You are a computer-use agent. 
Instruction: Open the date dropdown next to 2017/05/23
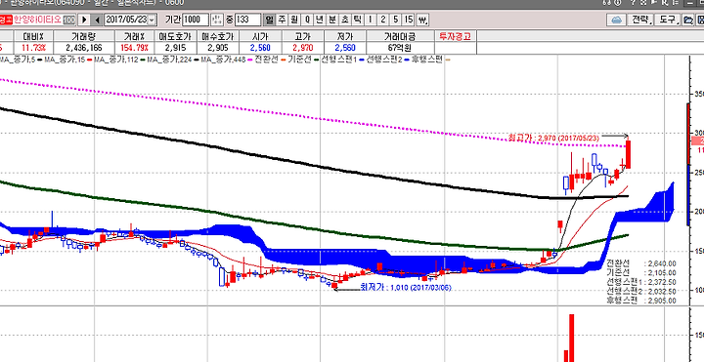pyautogui.click(x=152, y=20)
